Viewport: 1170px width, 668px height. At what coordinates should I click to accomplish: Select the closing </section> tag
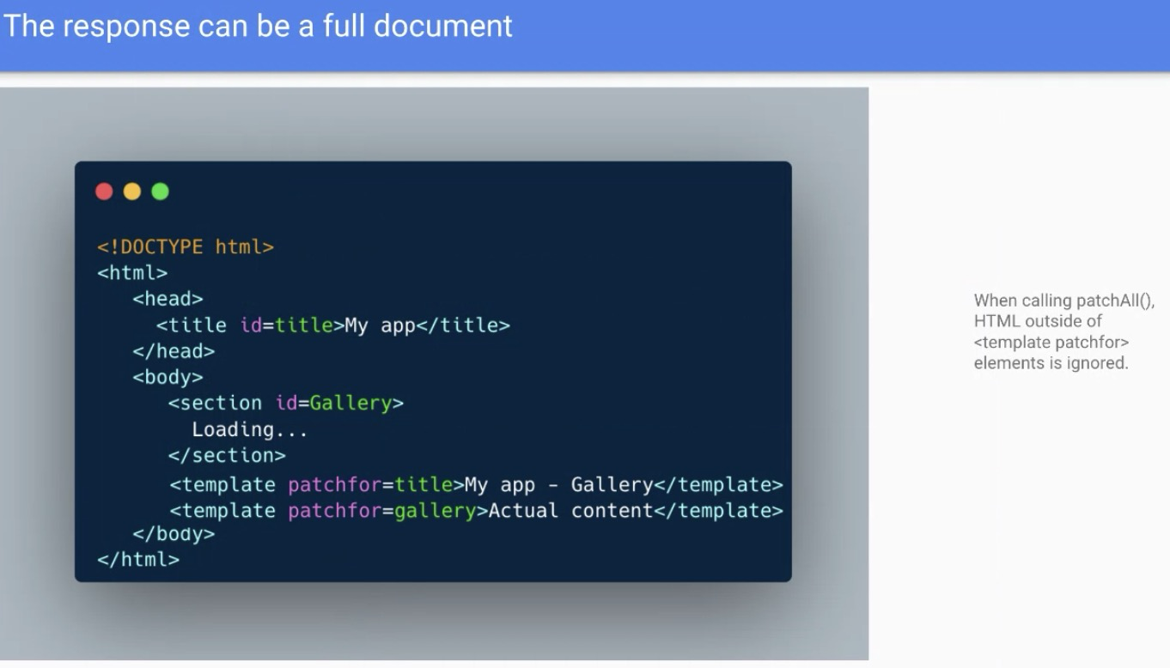coord(227,455)
